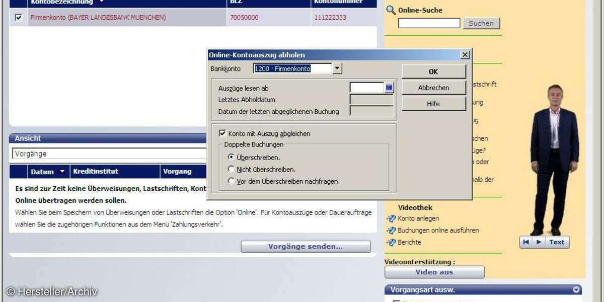The image size is (604, 302).
Task: Click the icon beside Berichte in Videothek
Action: tap(391, 243)
